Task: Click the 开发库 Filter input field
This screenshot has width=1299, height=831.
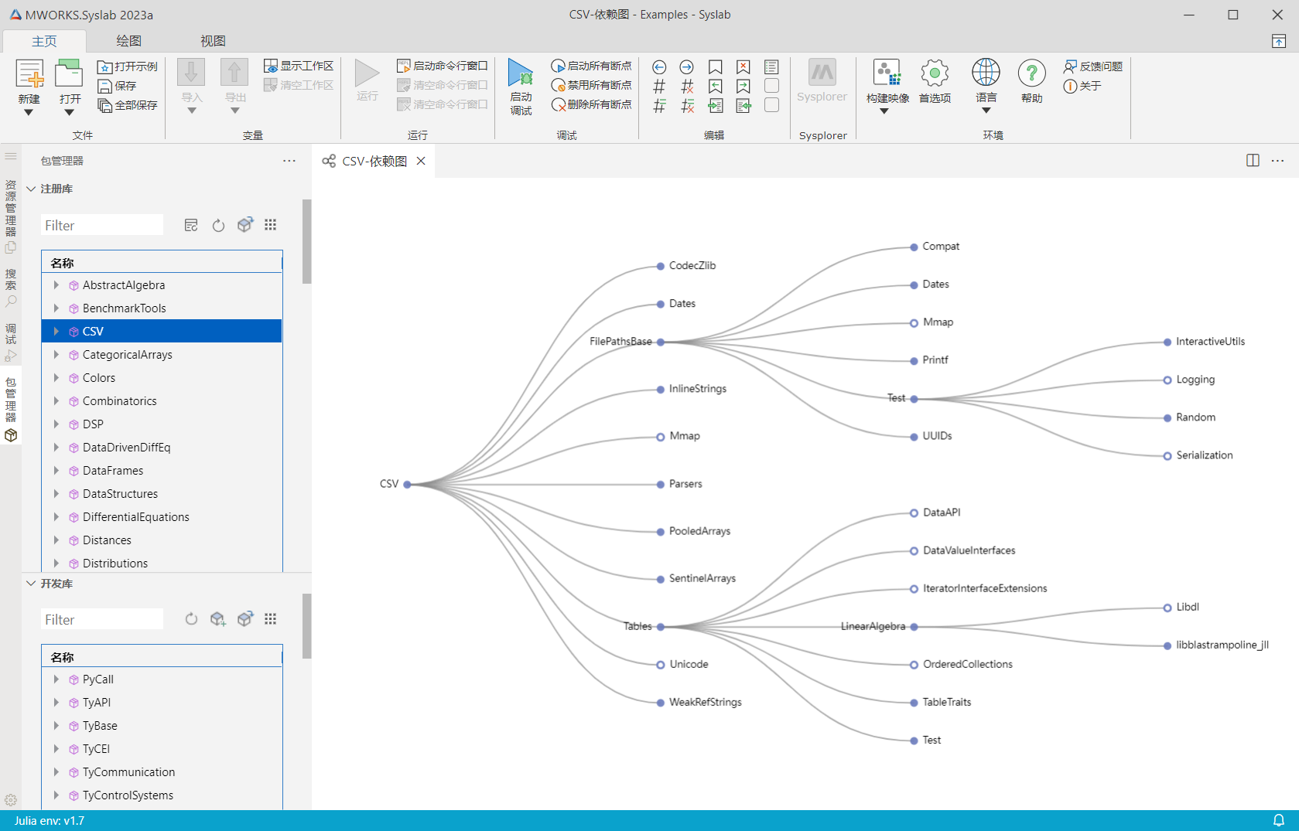Action: click(x=101, y=620)
